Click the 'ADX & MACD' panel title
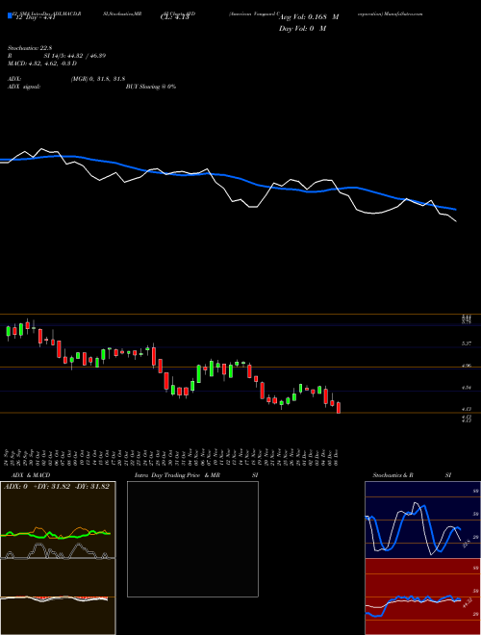Image resolution: width=481 pixels, height=635 pixels. [x=31, y=475]
